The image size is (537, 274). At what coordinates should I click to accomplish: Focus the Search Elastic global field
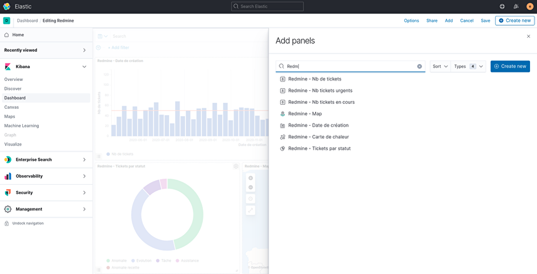click(267, 6)
